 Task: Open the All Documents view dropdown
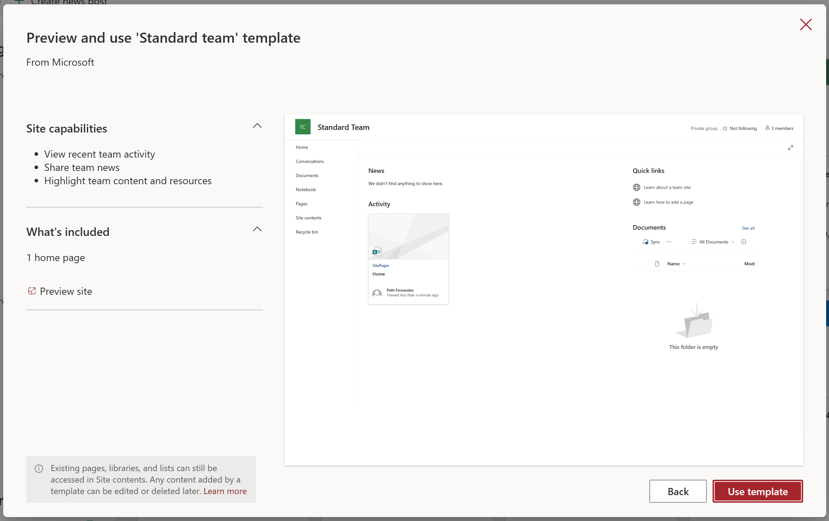pos(713,242)
